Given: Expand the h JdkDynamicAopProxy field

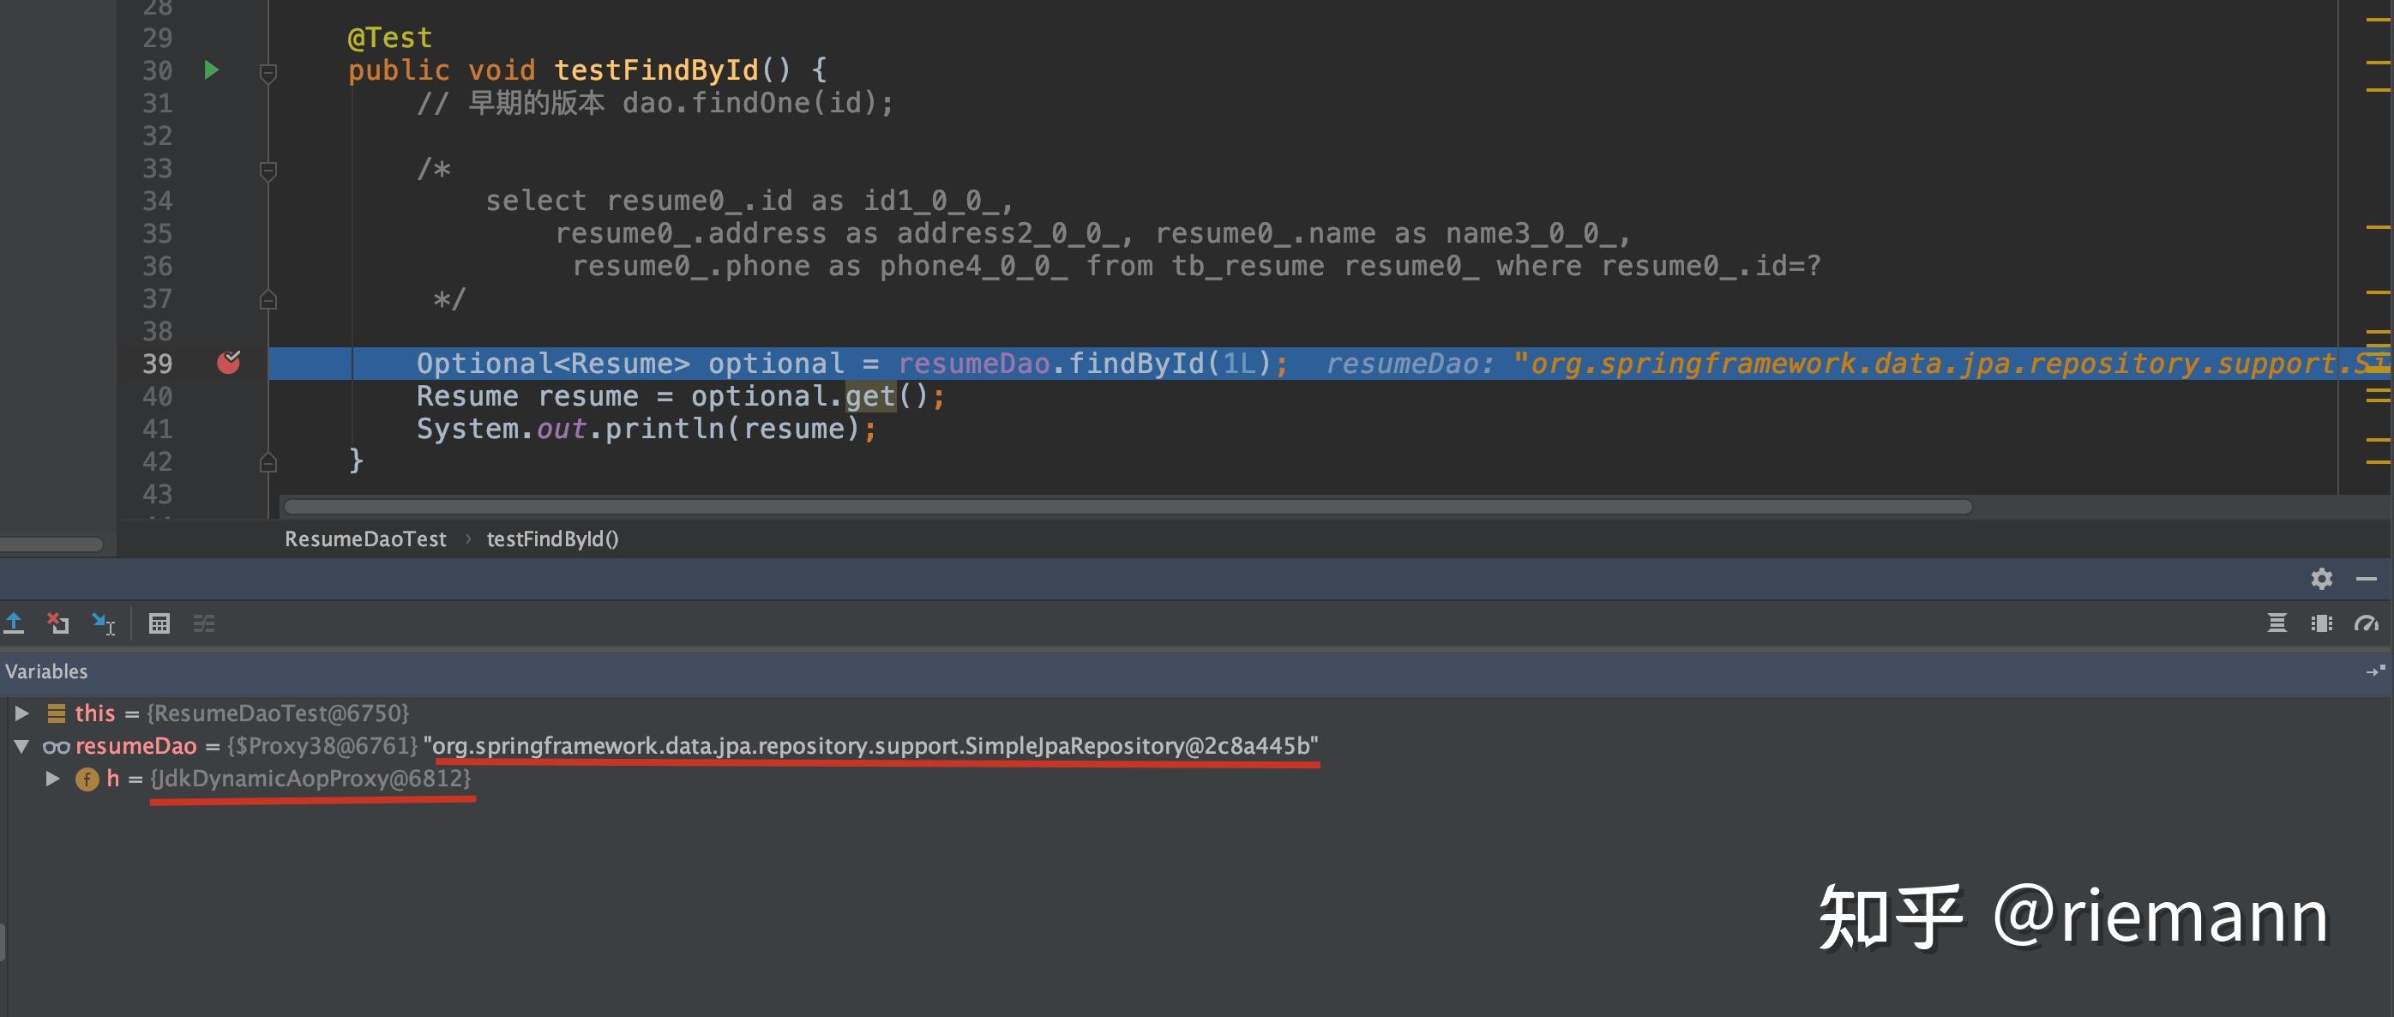Looking at the screenshot, I should (53, 778).
